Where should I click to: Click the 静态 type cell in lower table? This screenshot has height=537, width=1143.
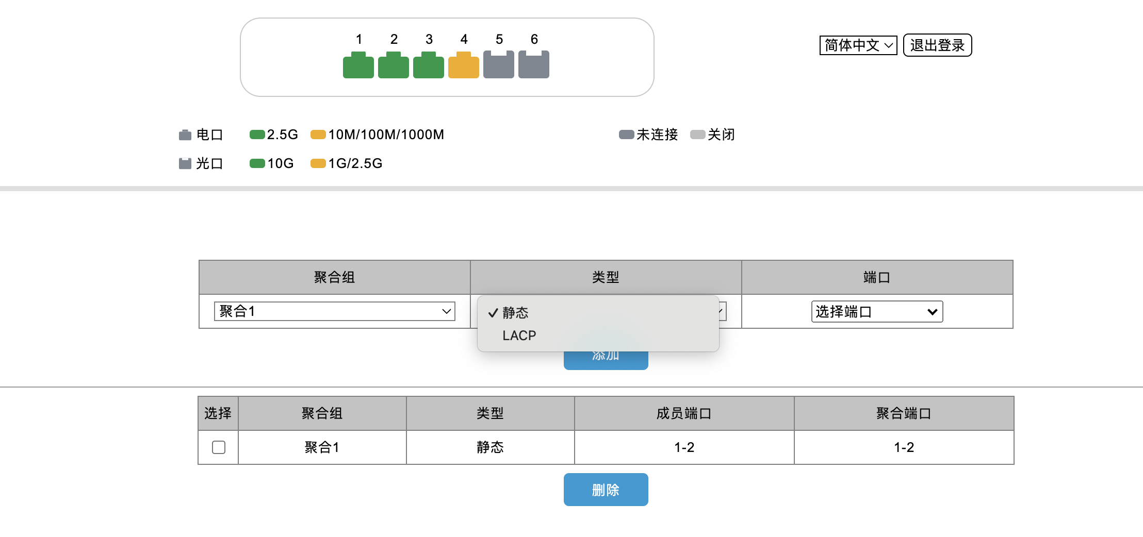click(490, 447)
